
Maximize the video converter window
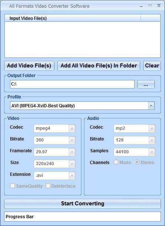tap(150, 6)
